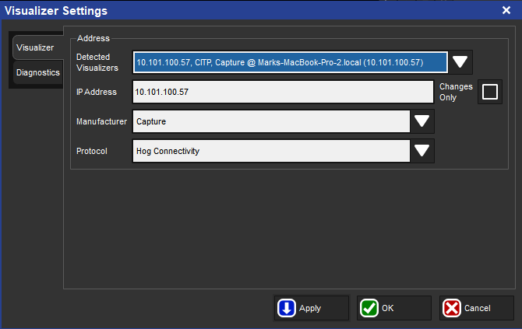The height and width of the screenshot is (329, 522).
Task: Discard changes with the Cancel button
Action: 476,308
